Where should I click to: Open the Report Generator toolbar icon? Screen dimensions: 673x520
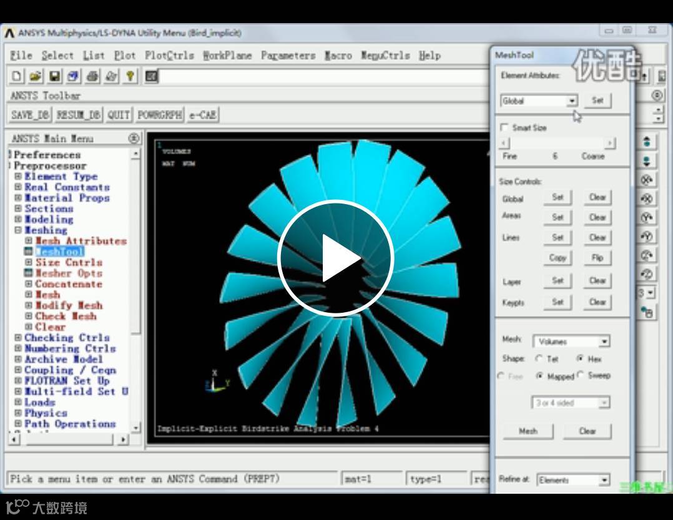pyautogui.click(x=111, y=76)
